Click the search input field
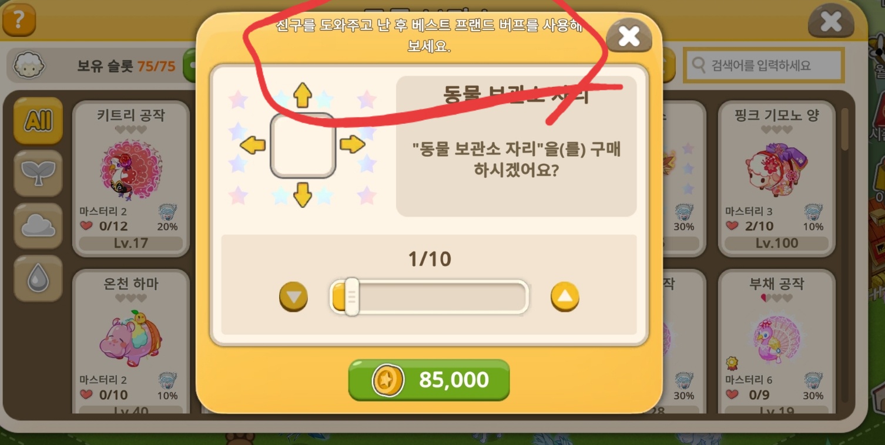The image size is (885, 445). (x=764, y=65)
